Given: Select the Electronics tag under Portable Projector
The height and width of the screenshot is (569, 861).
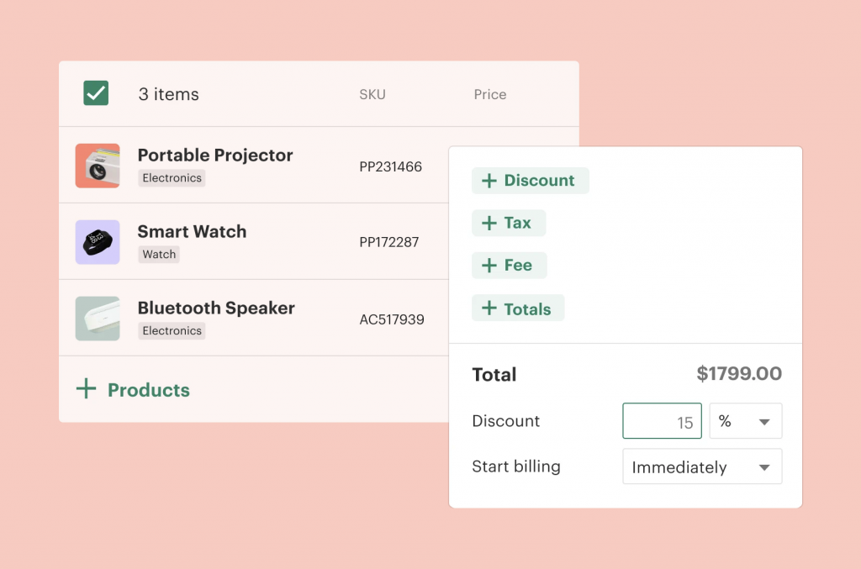Looking at the screenshot, I should coord(172,178).
